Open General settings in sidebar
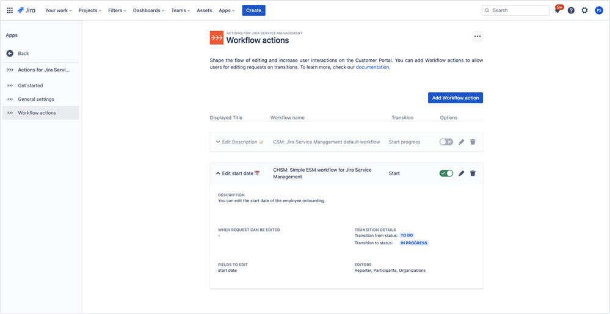Viewport: 610px width, 314px height. tap(40, 99)
